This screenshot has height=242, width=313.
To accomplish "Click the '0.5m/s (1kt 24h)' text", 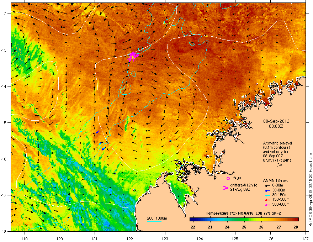I will pos(277,160).
